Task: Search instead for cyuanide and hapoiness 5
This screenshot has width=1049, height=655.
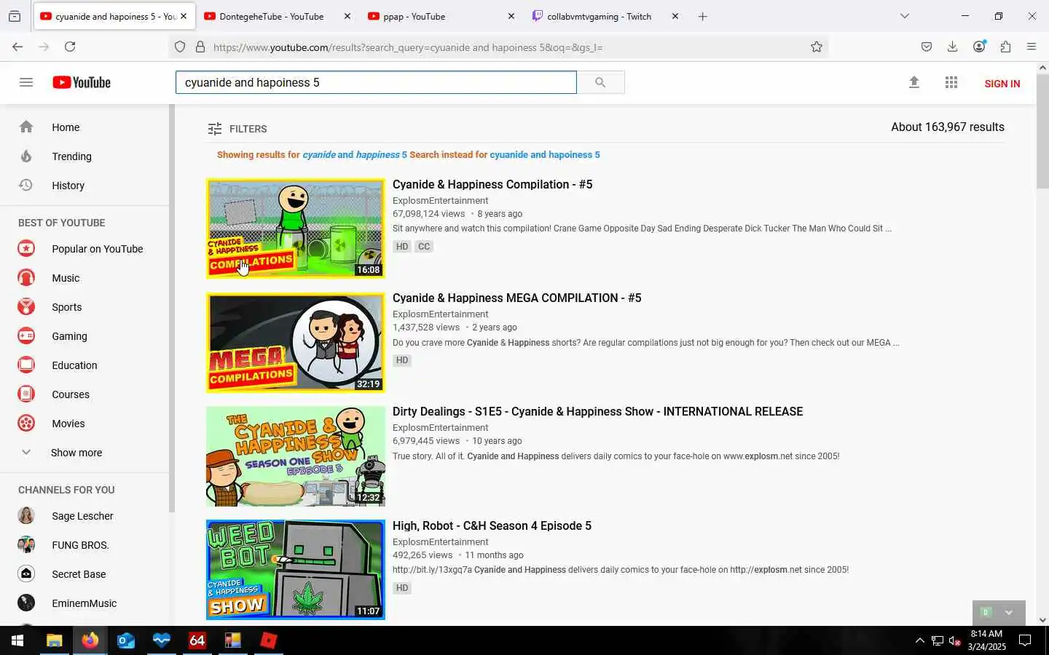Action: tap(545, 155)
